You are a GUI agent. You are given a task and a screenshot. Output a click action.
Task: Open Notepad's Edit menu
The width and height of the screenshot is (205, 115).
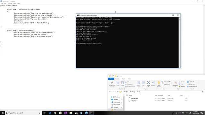point(5,4)
